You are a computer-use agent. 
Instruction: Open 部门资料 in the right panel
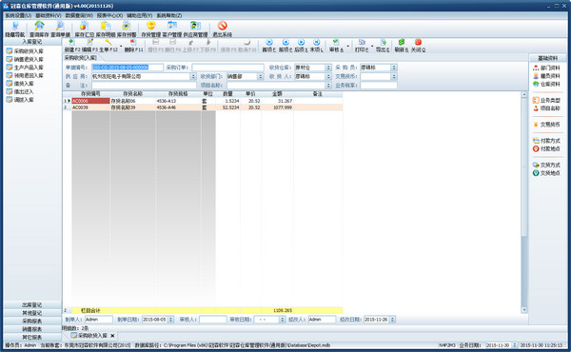546,68
